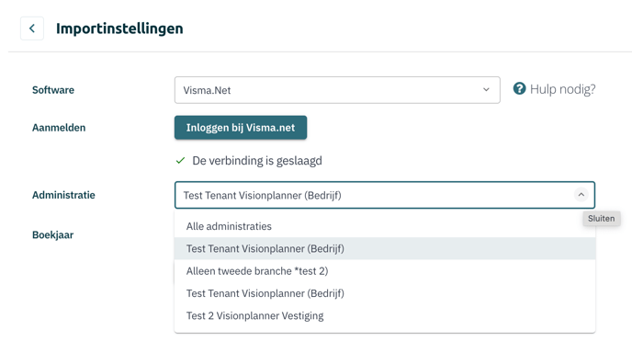The height and width of the screenshot is (342, 632).
Task: Click the 'Sluiten' tooltip label
Action: 601,219
